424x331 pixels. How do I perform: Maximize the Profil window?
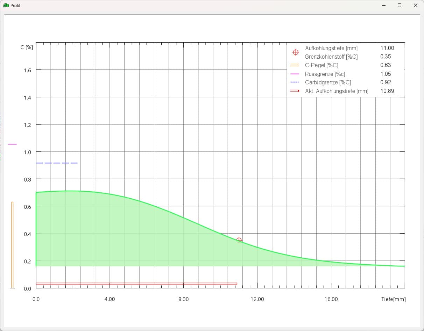coord(399,6)
